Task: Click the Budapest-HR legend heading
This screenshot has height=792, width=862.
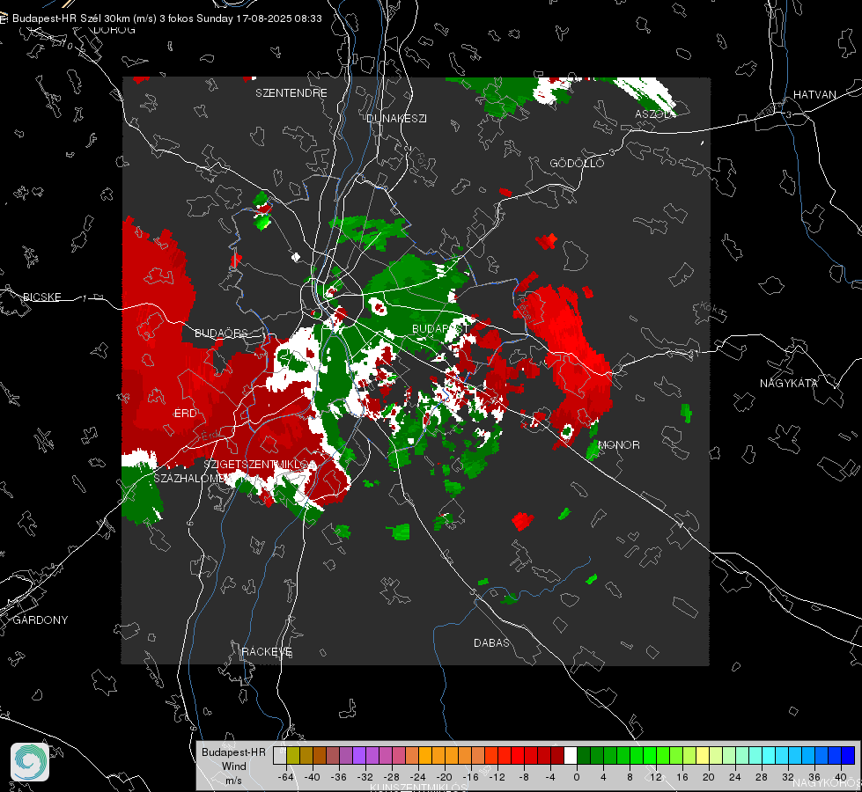Action: (x=233, y=752)
